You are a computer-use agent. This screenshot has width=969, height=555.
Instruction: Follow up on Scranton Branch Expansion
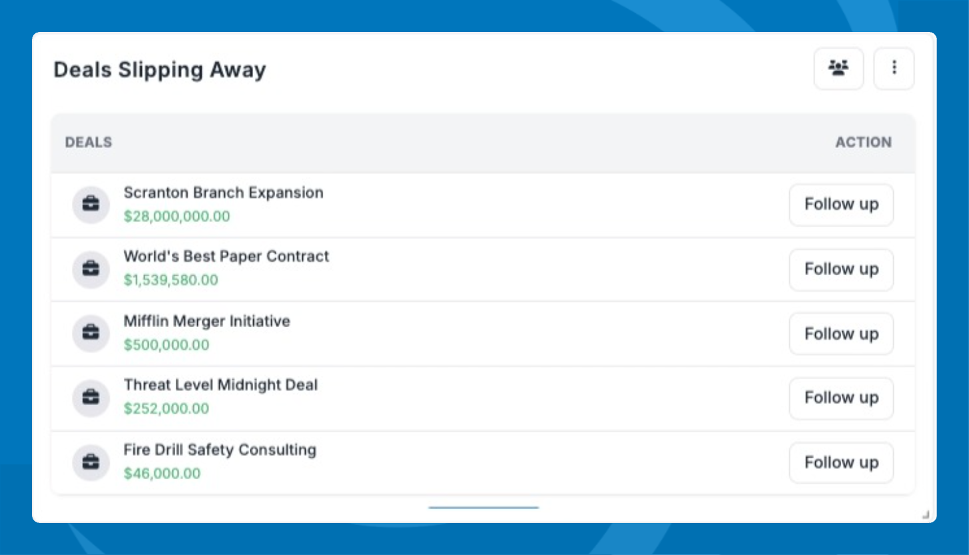pos(841,205)
